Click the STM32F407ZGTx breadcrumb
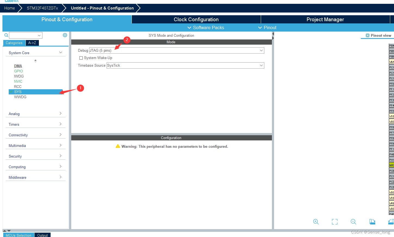 [42, 8]
